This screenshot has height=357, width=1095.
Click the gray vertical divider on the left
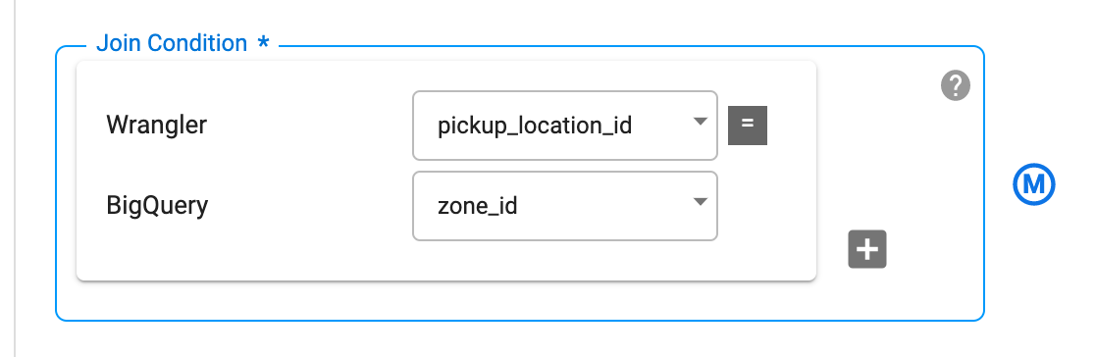point(15,178)
